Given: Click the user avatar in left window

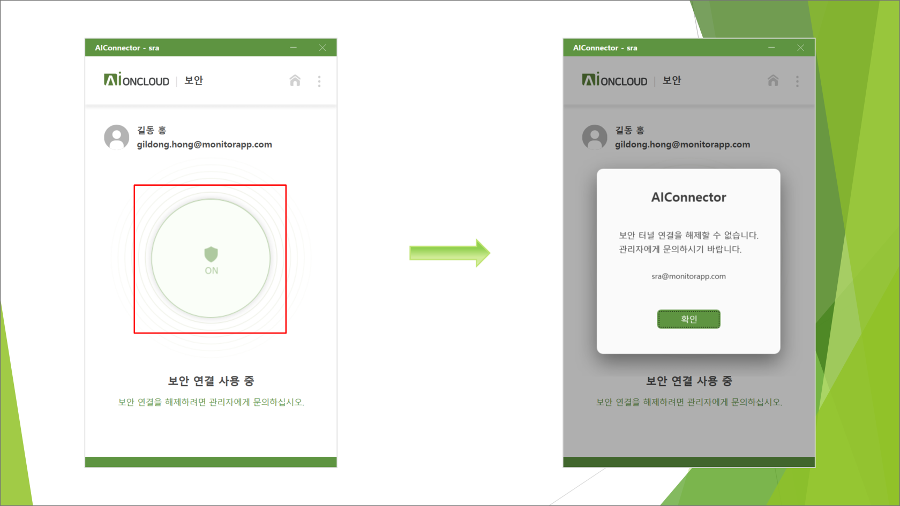Looking at the screenshot, I should (117, 137).
